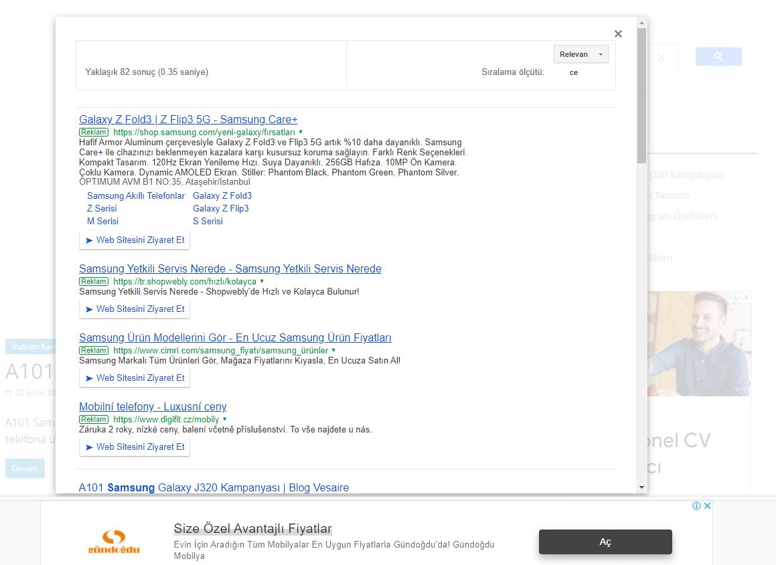Close the search results overlay
776x565 pixels.
point(618,33)
